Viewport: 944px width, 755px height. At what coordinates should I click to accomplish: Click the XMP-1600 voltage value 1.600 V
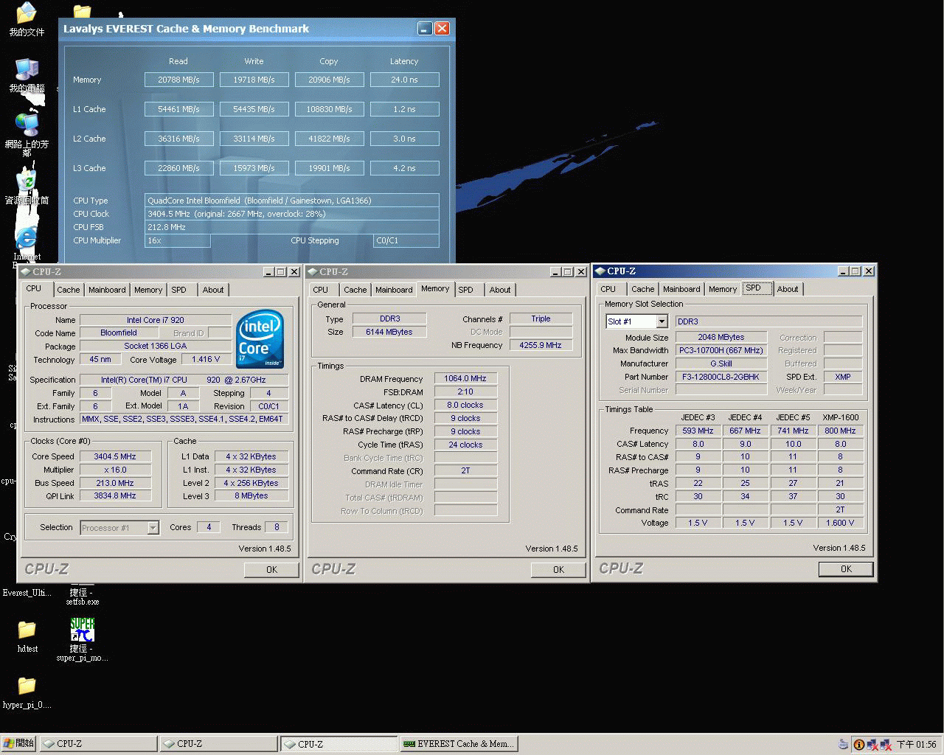(840, 523)
